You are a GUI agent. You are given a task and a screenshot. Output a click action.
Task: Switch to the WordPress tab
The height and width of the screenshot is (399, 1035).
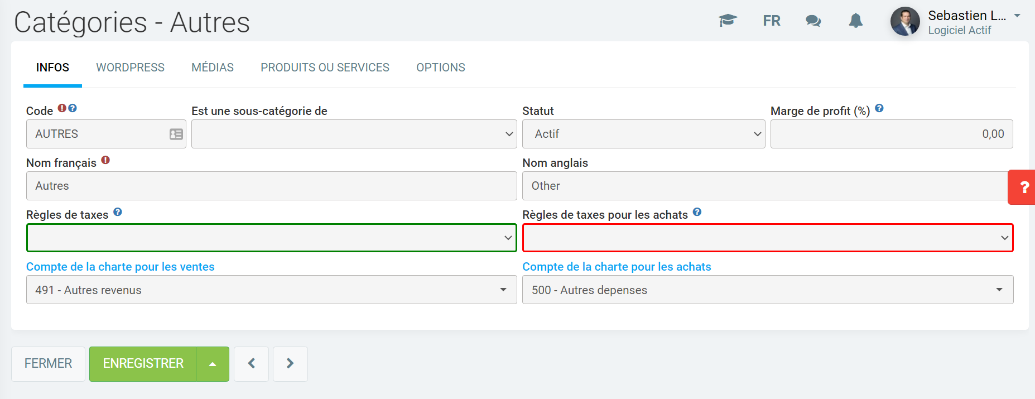130,68
